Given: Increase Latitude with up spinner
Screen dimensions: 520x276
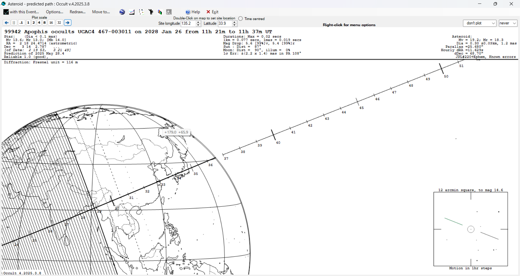Looking at the screenshot, I should click(235, 22).
